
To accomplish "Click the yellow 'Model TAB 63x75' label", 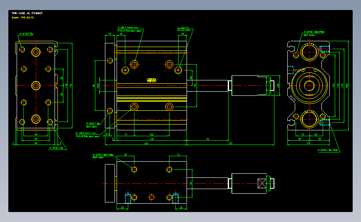I will [23, 17].
